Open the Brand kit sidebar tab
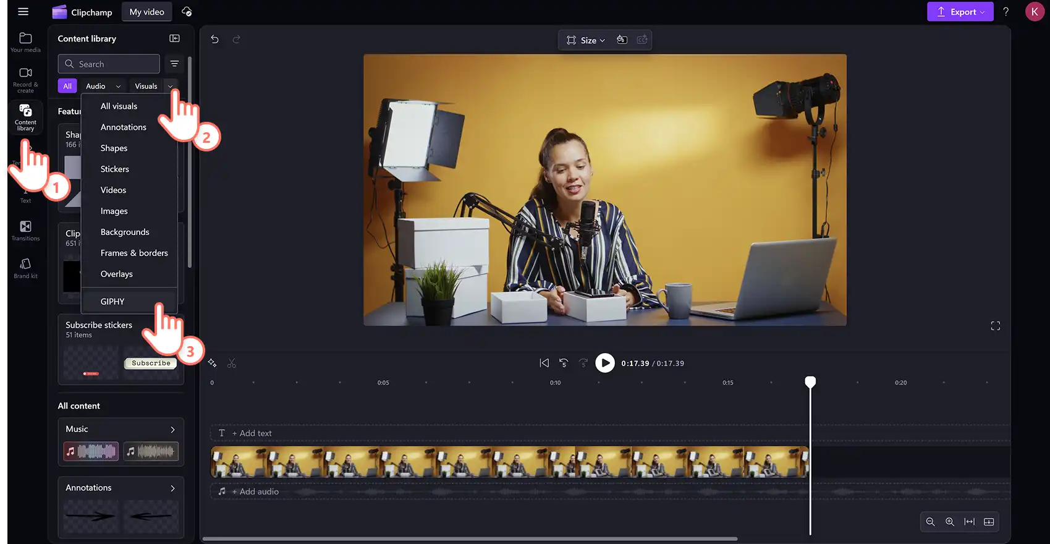 [25, 268]
